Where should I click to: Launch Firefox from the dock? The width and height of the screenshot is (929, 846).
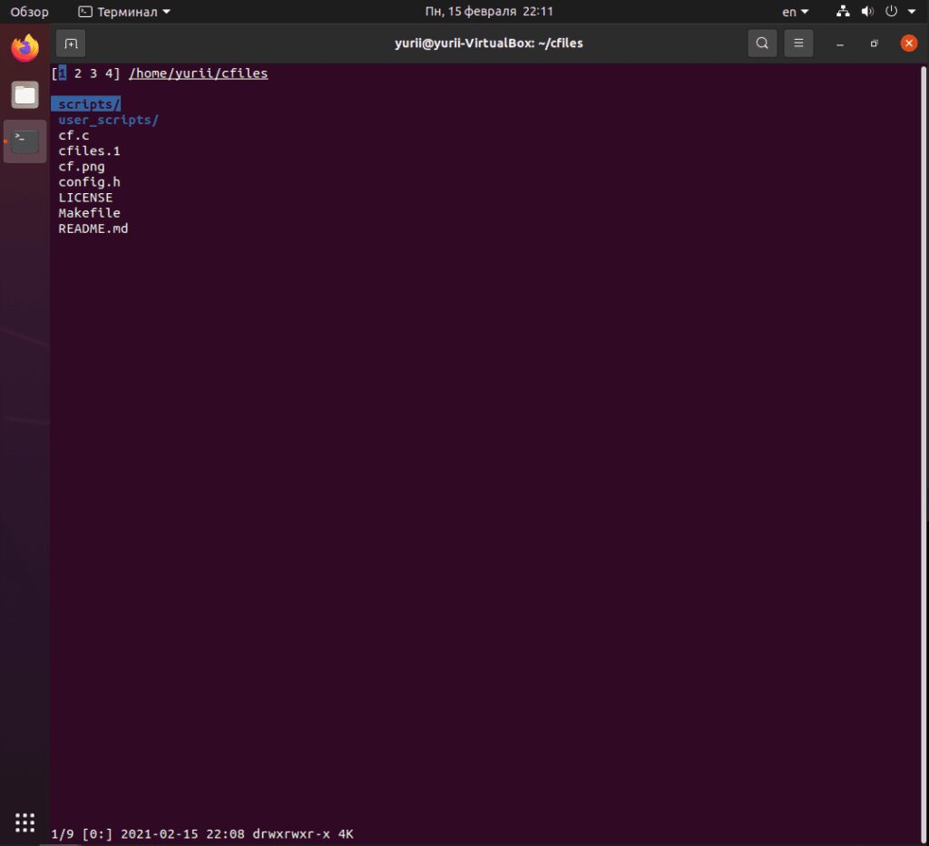coord(25,48)
